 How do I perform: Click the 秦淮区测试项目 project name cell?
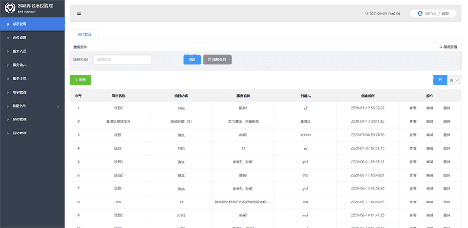point(119,122)
